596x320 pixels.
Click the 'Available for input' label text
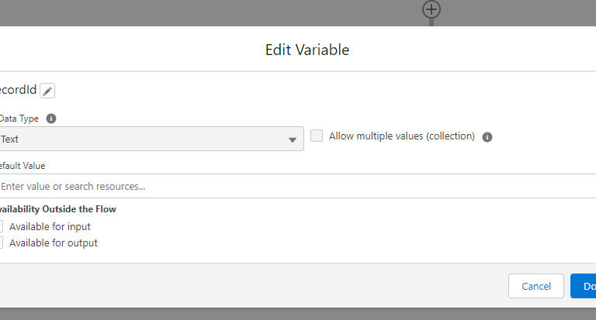point(50,226)
